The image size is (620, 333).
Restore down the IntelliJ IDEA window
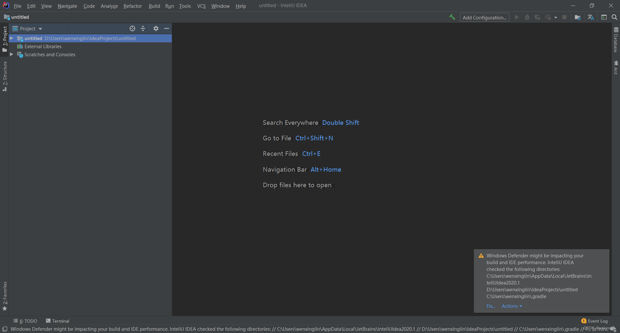pos(592,5)
